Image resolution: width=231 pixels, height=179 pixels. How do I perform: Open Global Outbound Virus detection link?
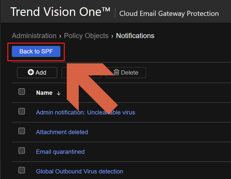tap(80, 171)
